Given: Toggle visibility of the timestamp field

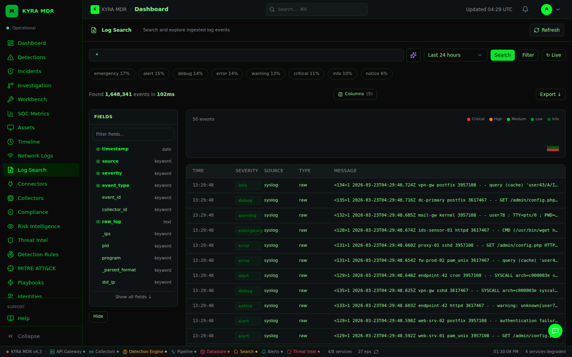Looking at the screenshot, I should [98, 149].
